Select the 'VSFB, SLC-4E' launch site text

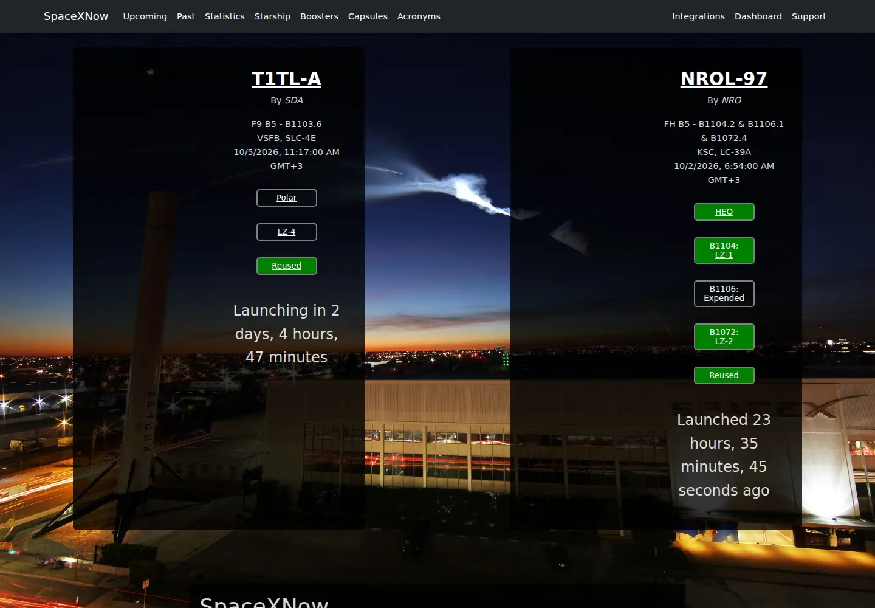[x=286, y=138]
